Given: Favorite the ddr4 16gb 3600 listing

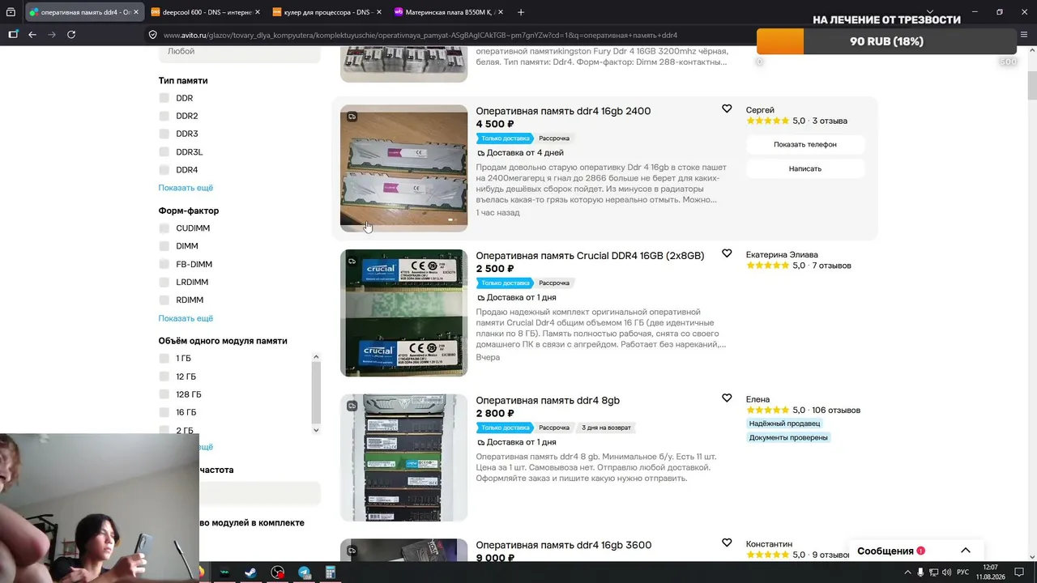Looking at the screenshot, I should coord(727,543).
